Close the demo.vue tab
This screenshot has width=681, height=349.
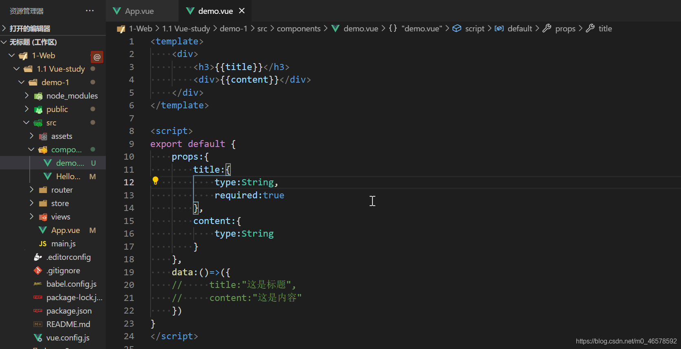242,11
